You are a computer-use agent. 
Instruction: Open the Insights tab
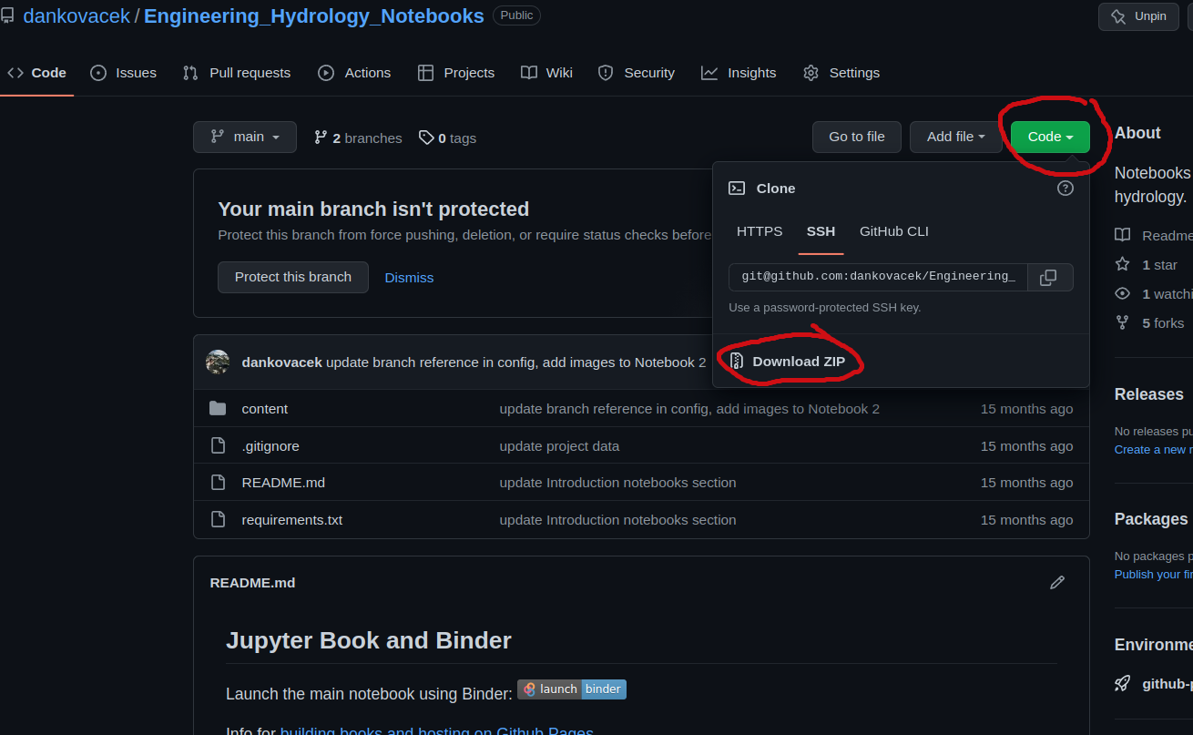739,73
